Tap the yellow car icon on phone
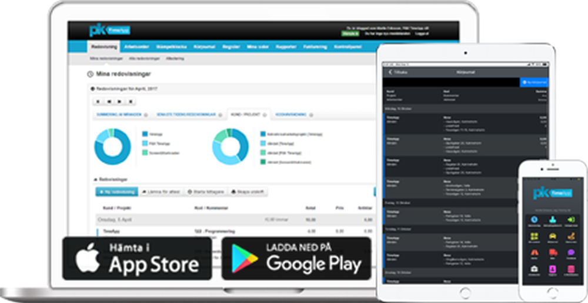This screenshot has width=588, height=303. coord(552,237)
